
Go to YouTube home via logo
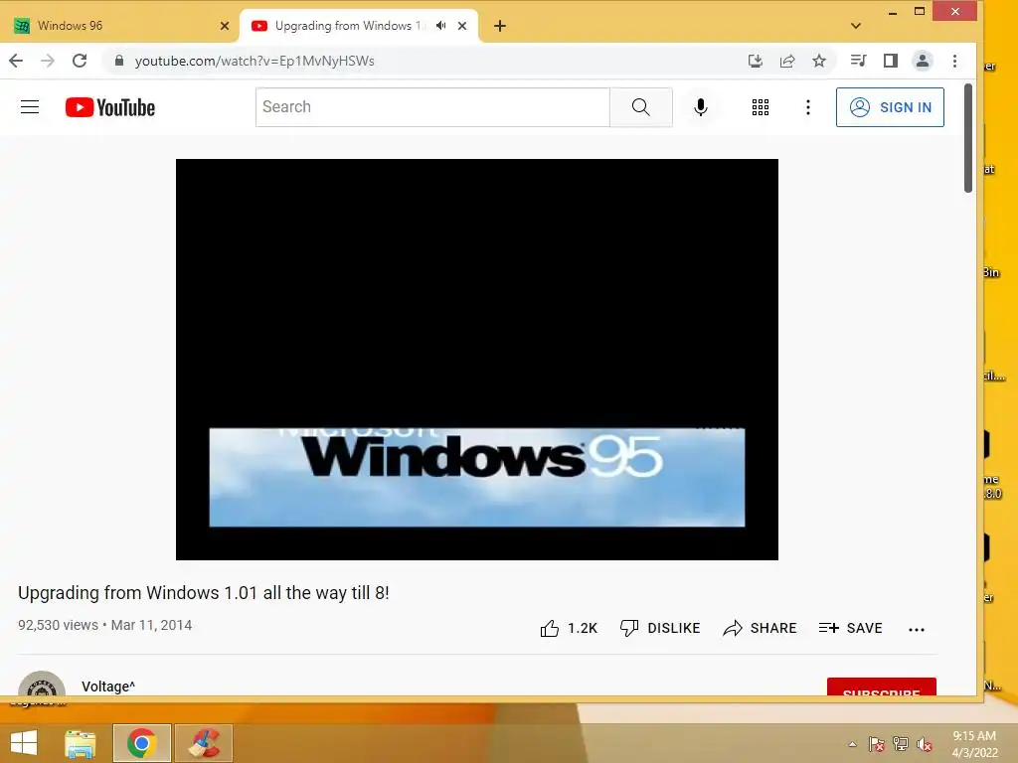point(110,107)
